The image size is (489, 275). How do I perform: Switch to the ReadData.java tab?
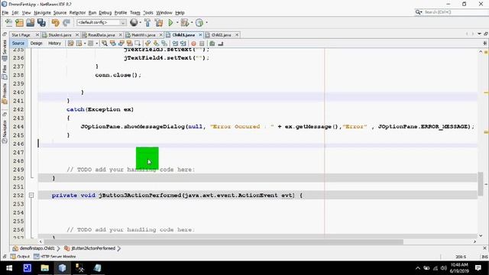[x=101, y=35]
